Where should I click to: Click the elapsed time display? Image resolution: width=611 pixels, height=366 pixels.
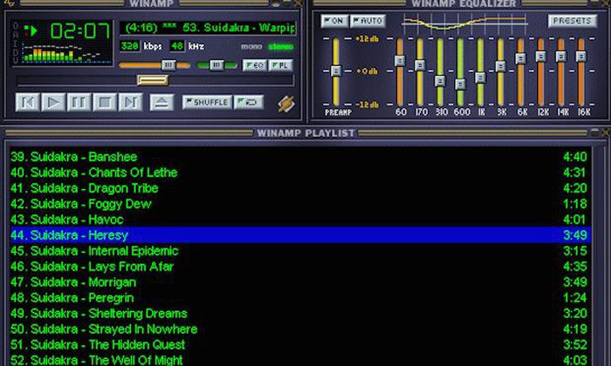point(79,32)
